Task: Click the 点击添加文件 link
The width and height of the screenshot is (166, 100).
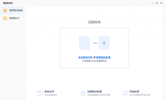Action: tap(85, 57)
